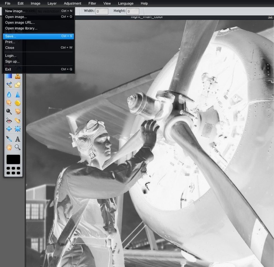Open the Adjustment menu
This screenshot has height=267, width=274.
72,3
